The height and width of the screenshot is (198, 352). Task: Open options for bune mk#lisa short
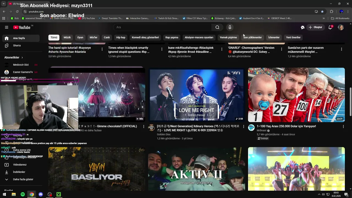pos(222,49)
